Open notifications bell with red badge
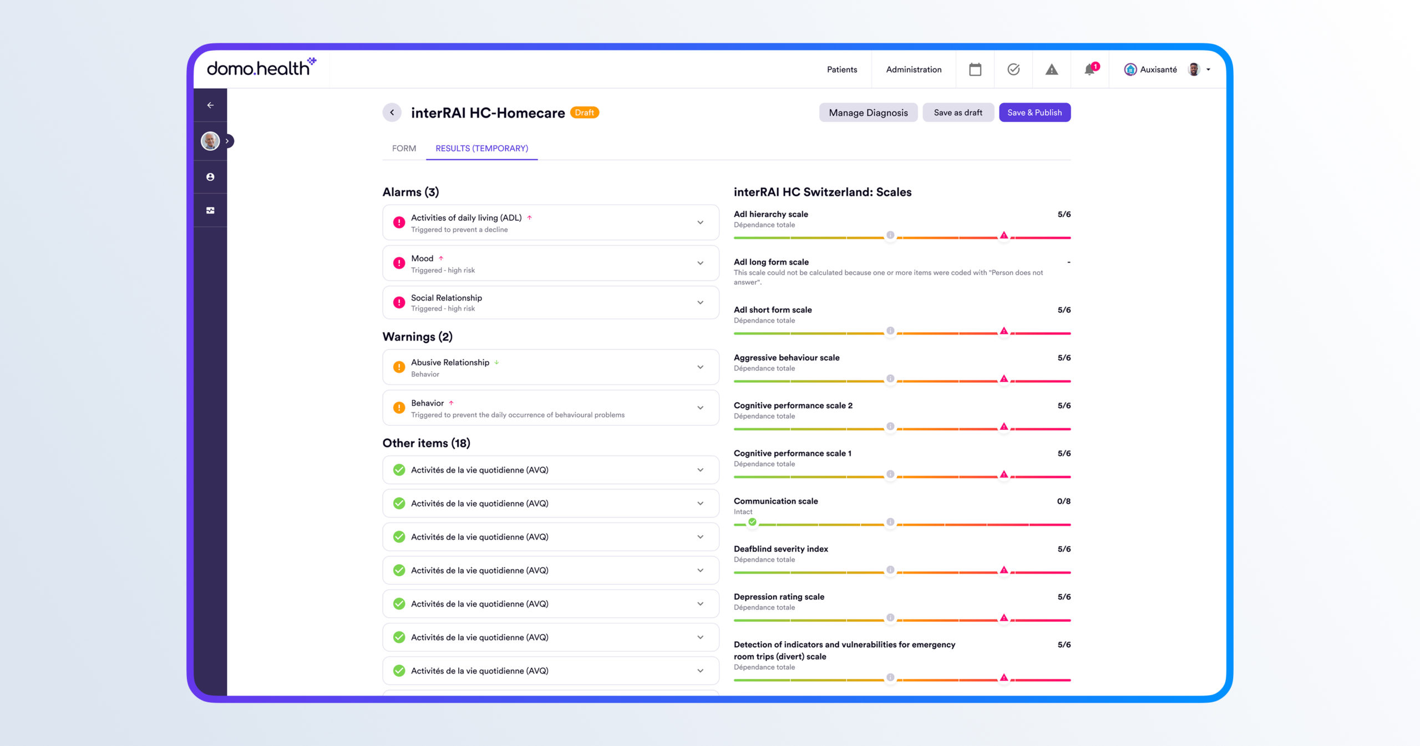Image resolution: width=1420 pixels, height=746 pixels. click(1089, 69)
